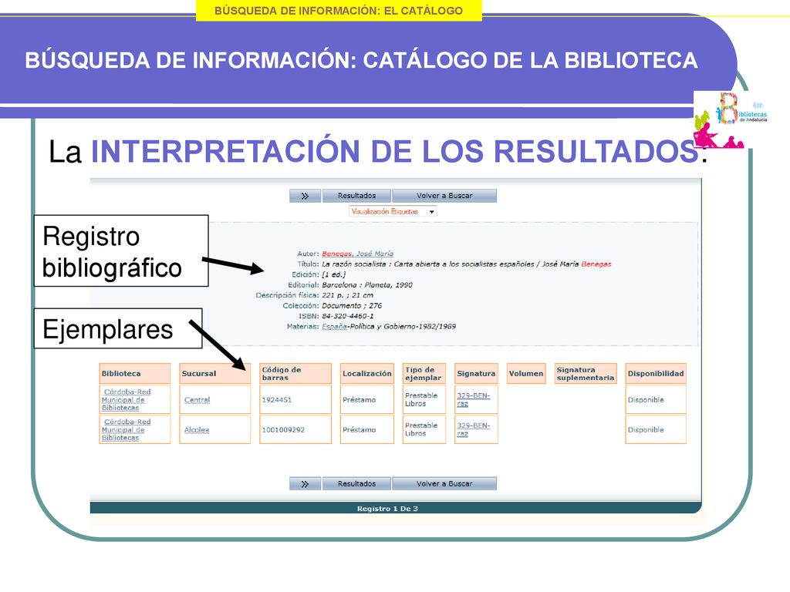Click the title text La razón socialista
The width and height of the screenshot is (790, 592).
pos(353,264)
